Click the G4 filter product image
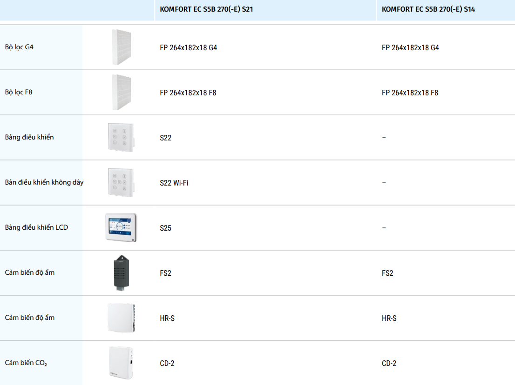515x385 pixels. pyautogui.click(x=121, y=47)
